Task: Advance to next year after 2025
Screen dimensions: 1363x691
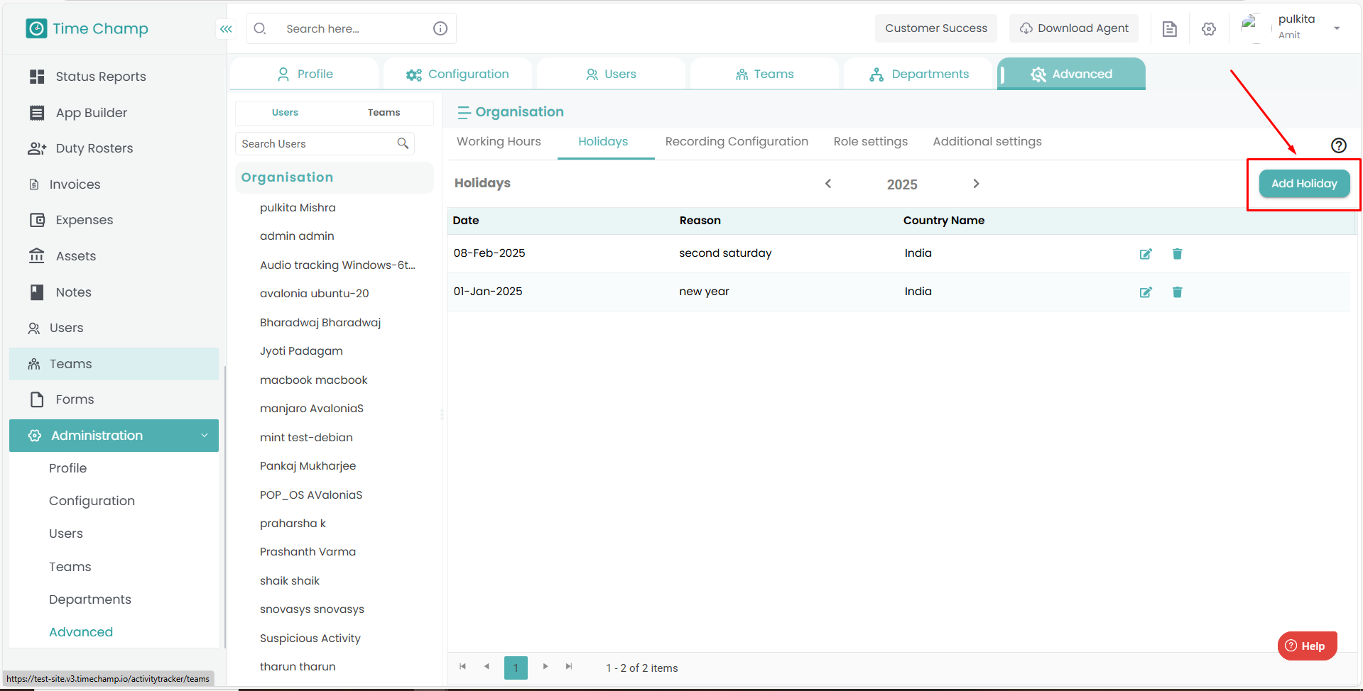Action: pyautogui.click(x=976, y=184)
